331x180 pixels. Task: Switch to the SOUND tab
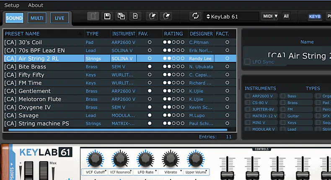(14, 18)
